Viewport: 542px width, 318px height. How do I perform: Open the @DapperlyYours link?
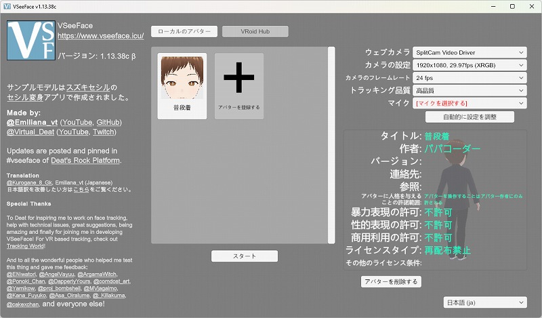click(x=69, y=281)
